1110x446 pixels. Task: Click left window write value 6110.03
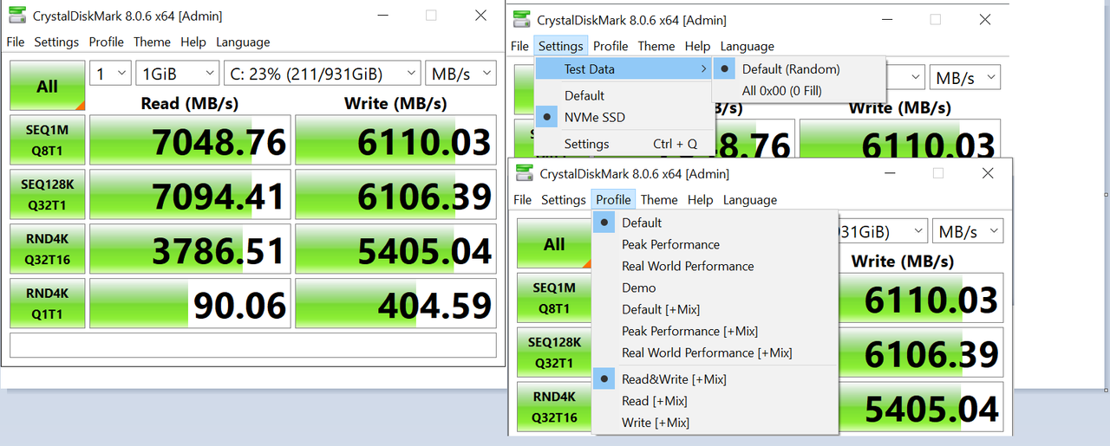396,140
